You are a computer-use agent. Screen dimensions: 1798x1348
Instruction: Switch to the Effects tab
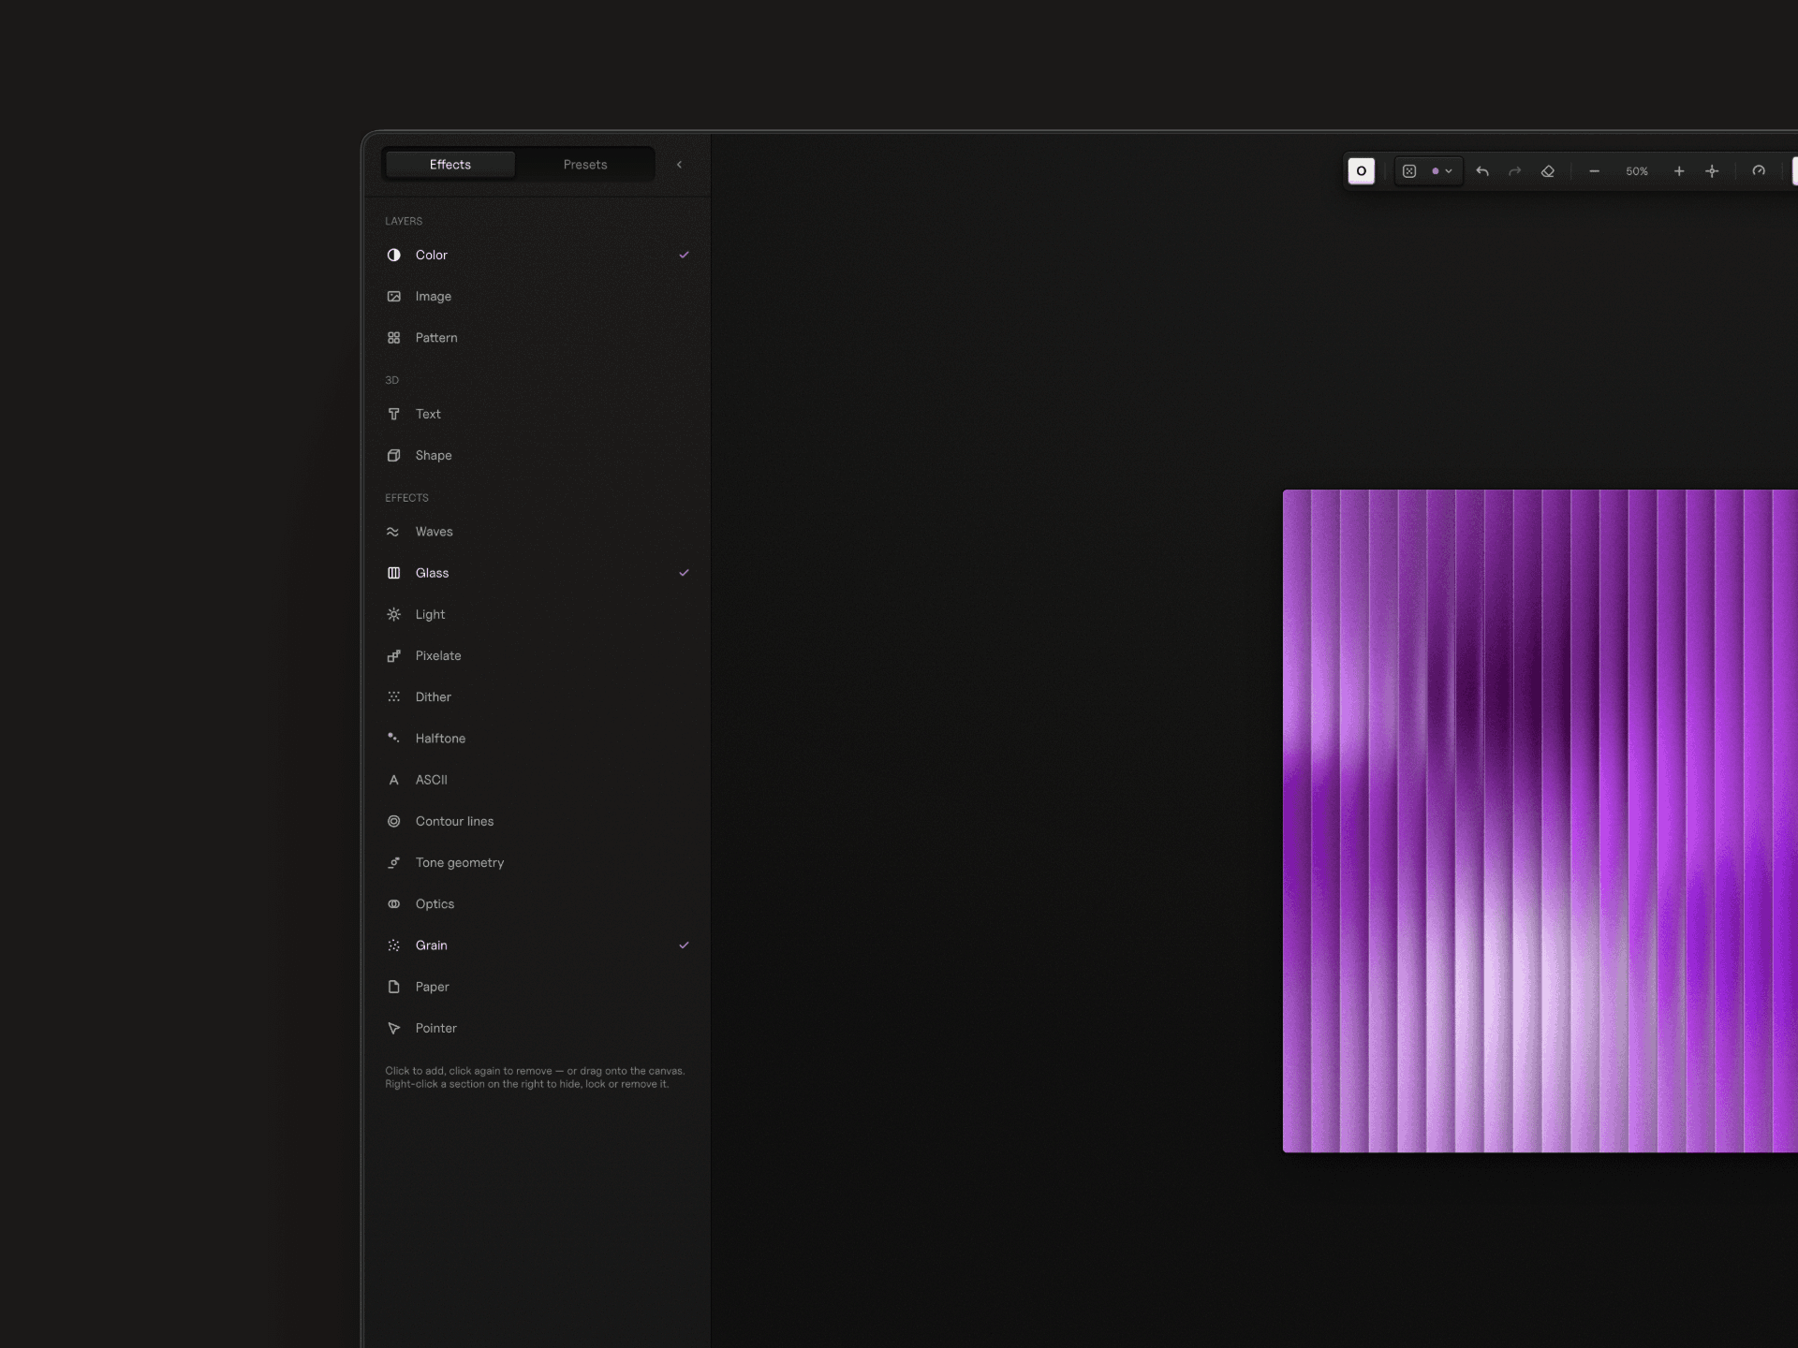449,165
